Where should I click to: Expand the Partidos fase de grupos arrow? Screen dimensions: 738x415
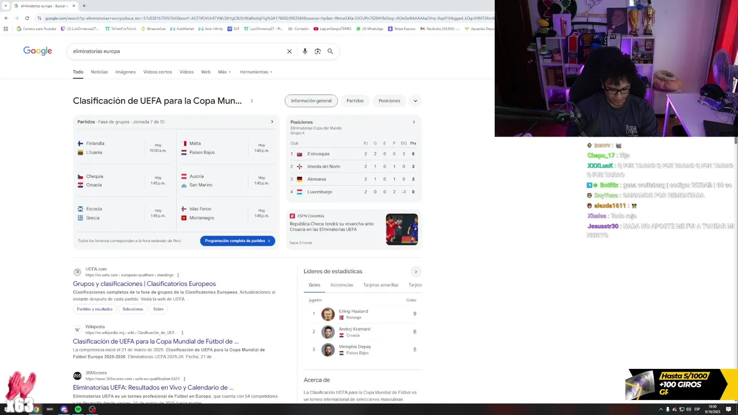coord(272,122)
